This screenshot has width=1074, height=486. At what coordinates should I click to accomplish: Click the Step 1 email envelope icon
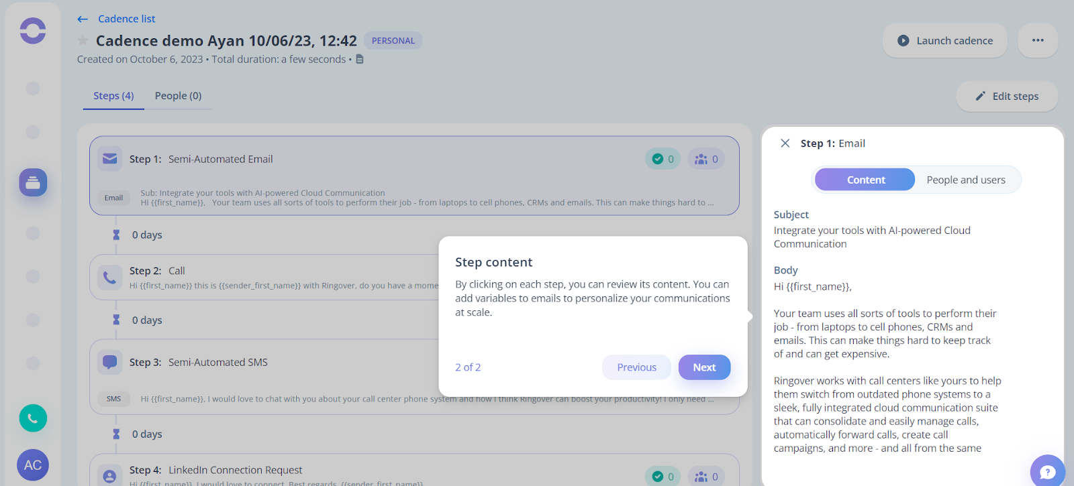[x=110, y=159]
